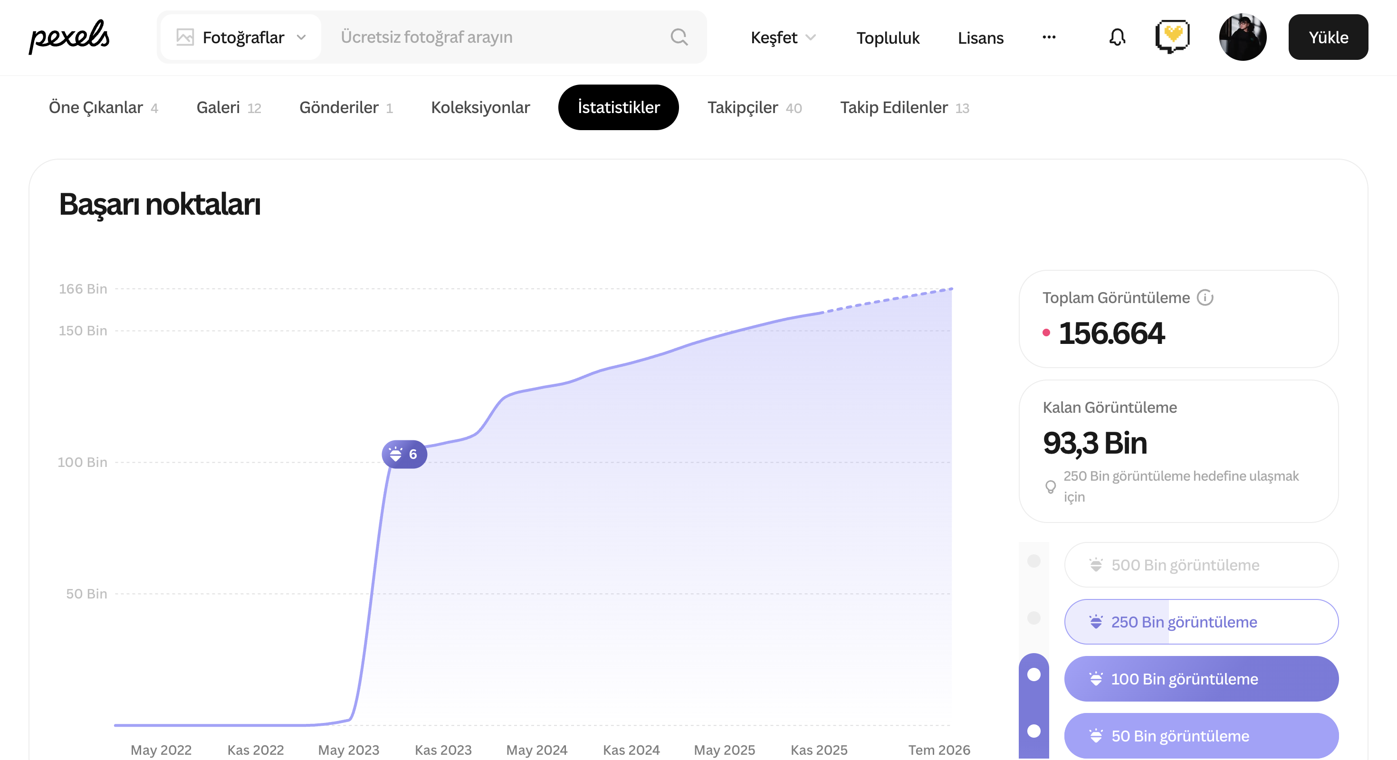The image size is (1397, 760).
Task: Select the 250 Bin görüntüleme progress pill
Action: pyautogui.click(x=1201, y=622)
